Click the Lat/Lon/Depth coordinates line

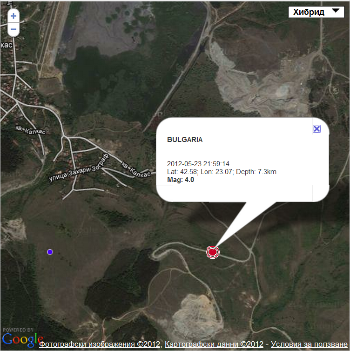click(x=222, y=172)
